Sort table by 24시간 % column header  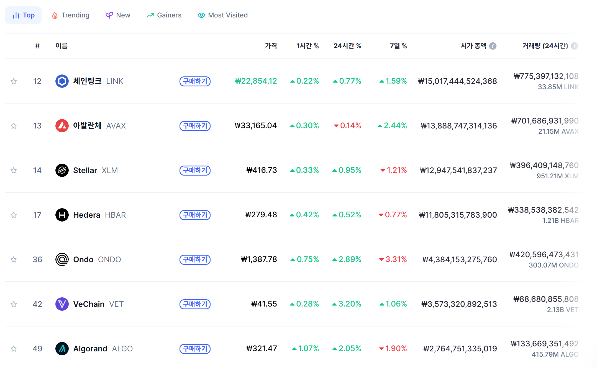347,46
